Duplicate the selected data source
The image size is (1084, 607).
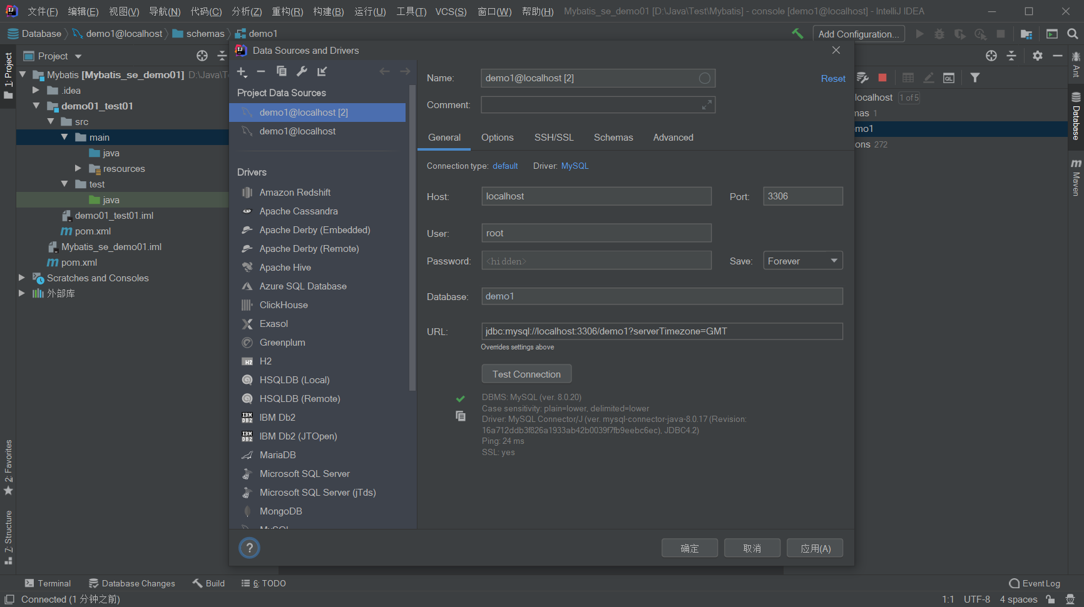coord(282,72)
